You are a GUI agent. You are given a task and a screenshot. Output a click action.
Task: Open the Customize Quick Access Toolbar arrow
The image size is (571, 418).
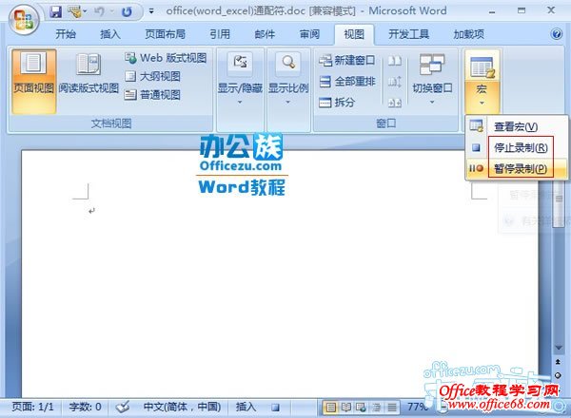click(151, 11)
